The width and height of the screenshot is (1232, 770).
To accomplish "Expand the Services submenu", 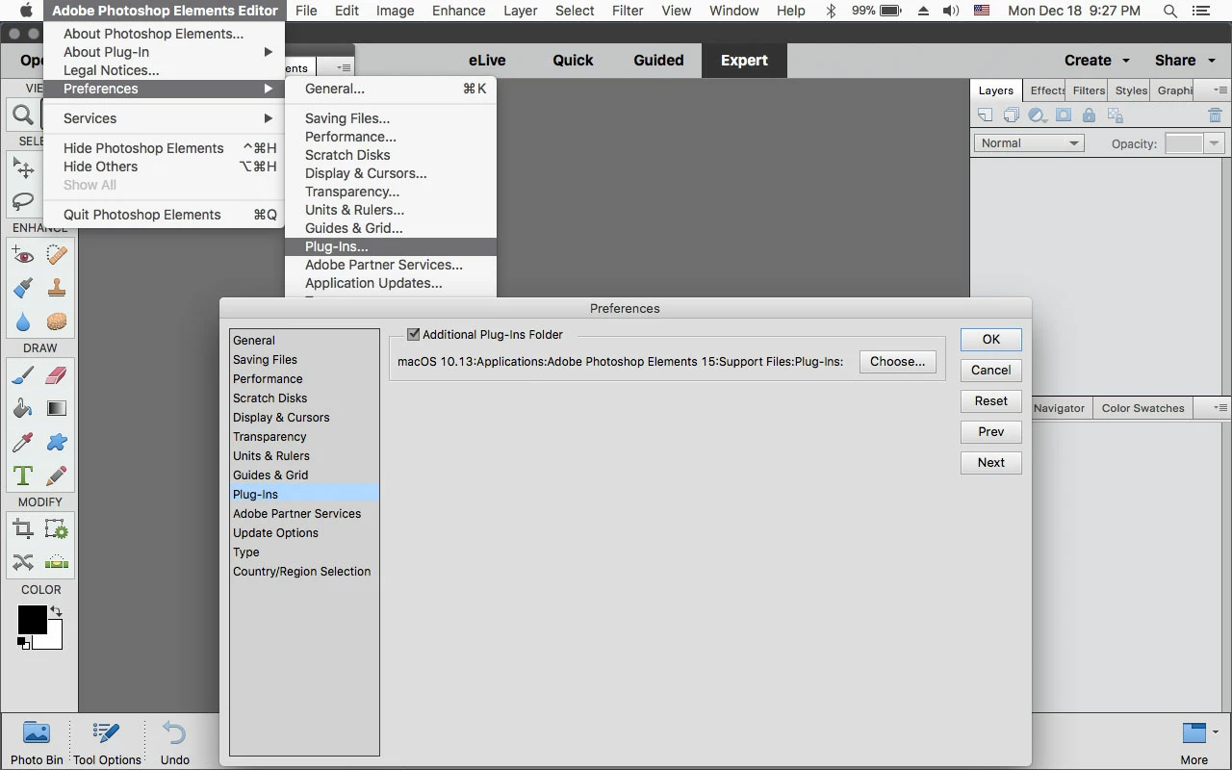I will 164,118.
